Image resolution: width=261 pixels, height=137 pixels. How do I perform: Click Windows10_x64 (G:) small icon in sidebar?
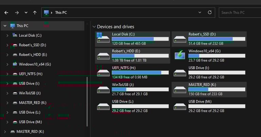click(15, 64)
